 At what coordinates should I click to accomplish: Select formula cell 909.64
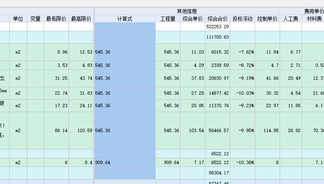pos(125,162)
